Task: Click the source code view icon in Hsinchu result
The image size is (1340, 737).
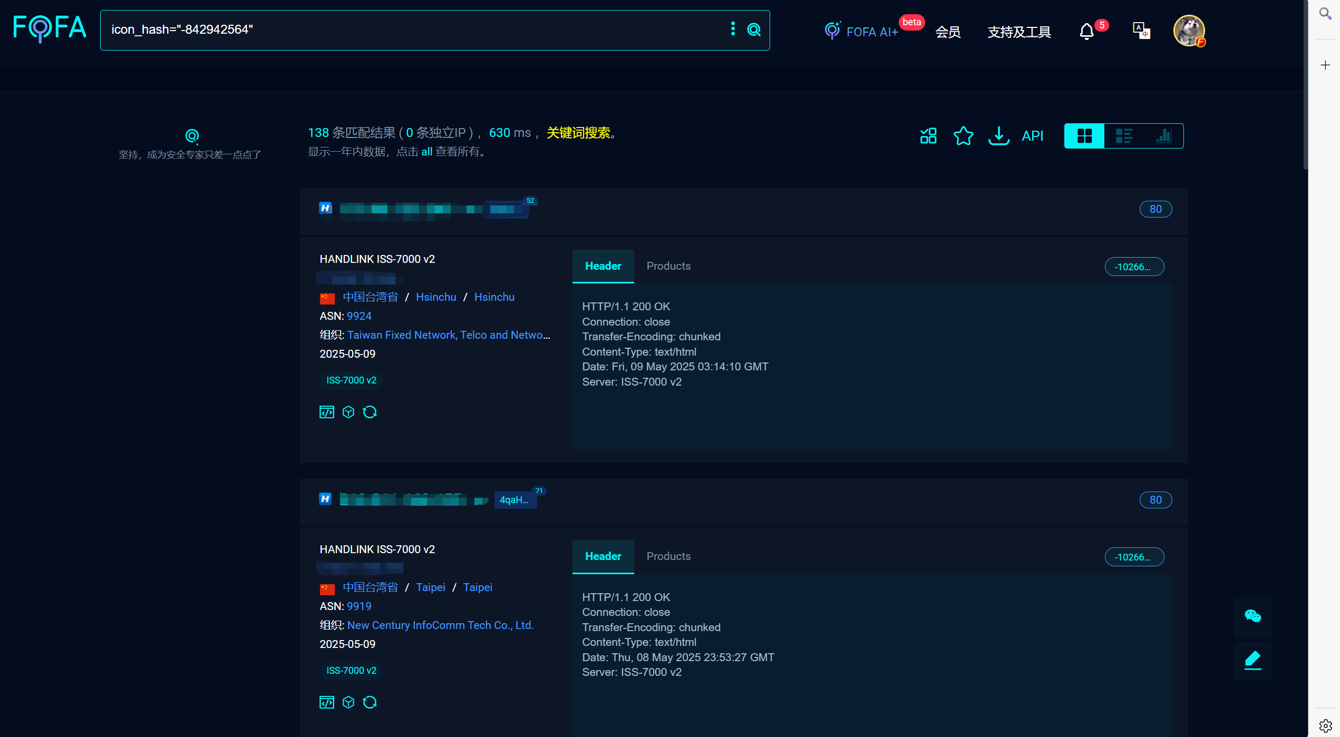Action: pyautogui.click(x=326, y=412)
